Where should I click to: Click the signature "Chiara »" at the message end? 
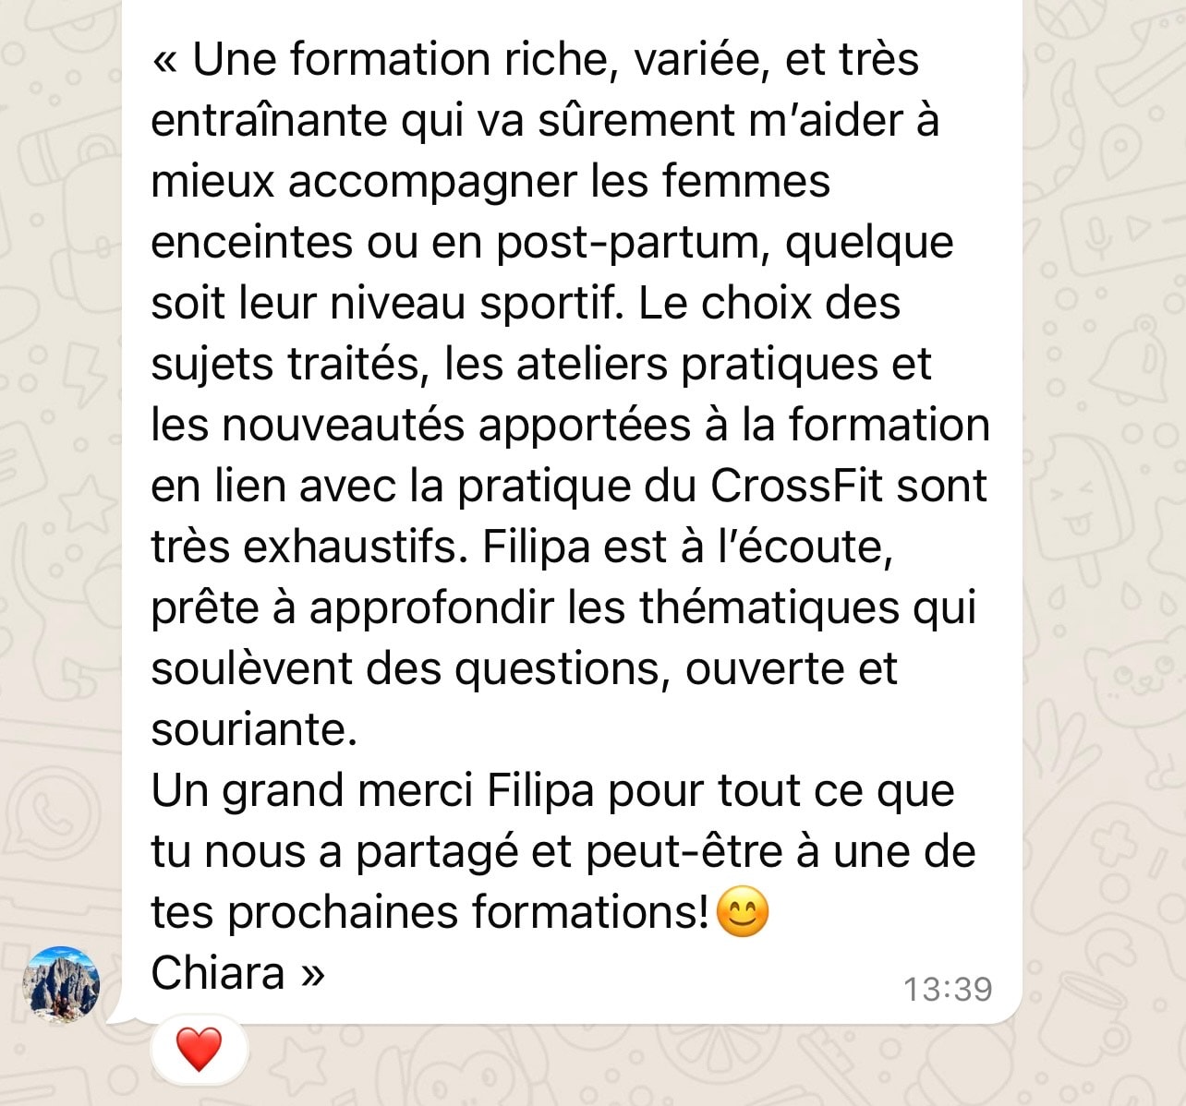click(x=238, y=973)
